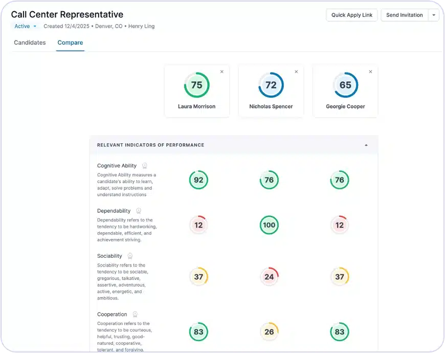Click Nicholas Spencer's Cognitive Ability score 76
Screen dimensions: 445x353
[269, 180]
